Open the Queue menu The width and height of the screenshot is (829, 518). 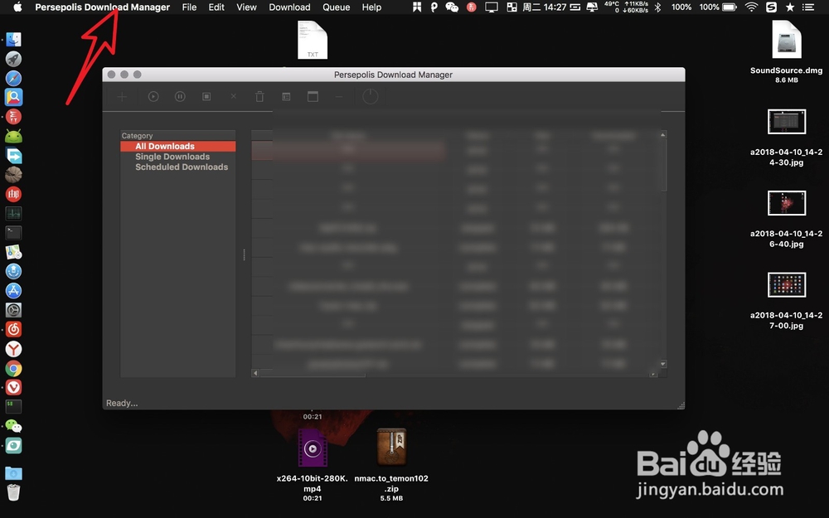pos(337,7)
